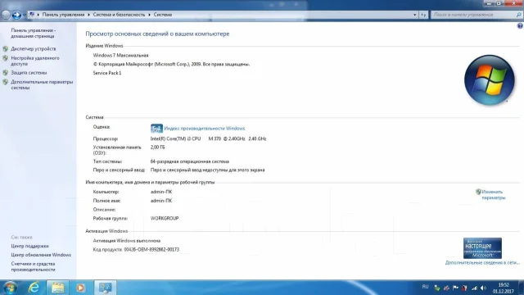Click Система и безопасность breadcrumb
Image resolution: width=524 pixels, height=295 pixels.
point(119,15)
